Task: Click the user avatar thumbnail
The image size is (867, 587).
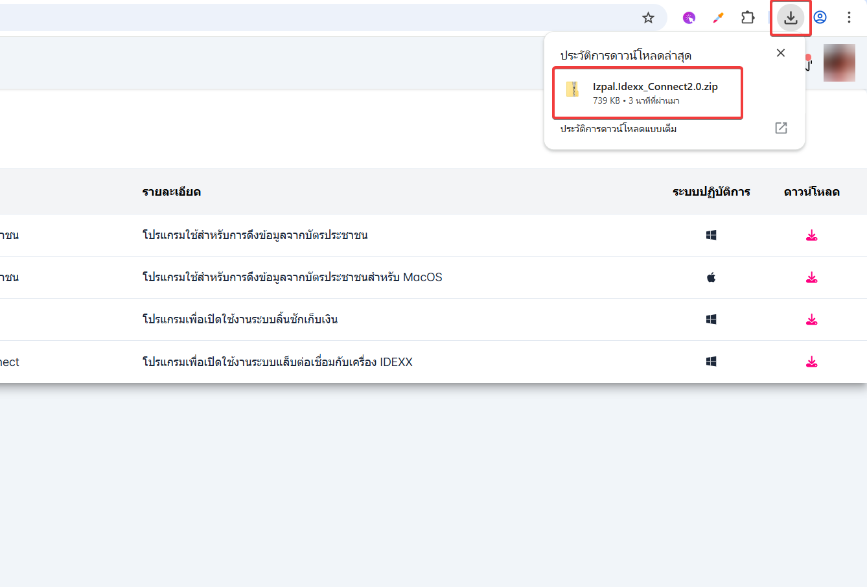Action: 839,63
